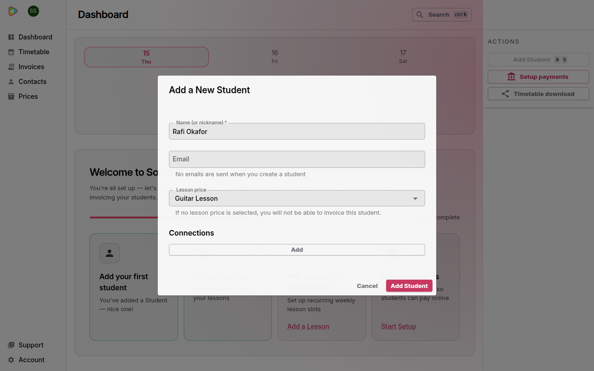Click the bank icon in Setup payments
The width and height of the screenshot is (594, 371).
coord(511,77)
